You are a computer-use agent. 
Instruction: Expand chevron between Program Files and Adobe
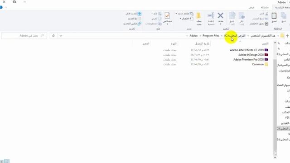200,36
